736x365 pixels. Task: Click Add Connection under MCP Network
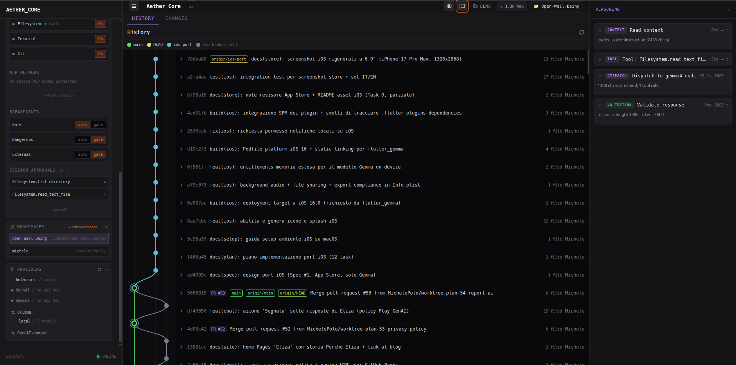pos(59,95)
